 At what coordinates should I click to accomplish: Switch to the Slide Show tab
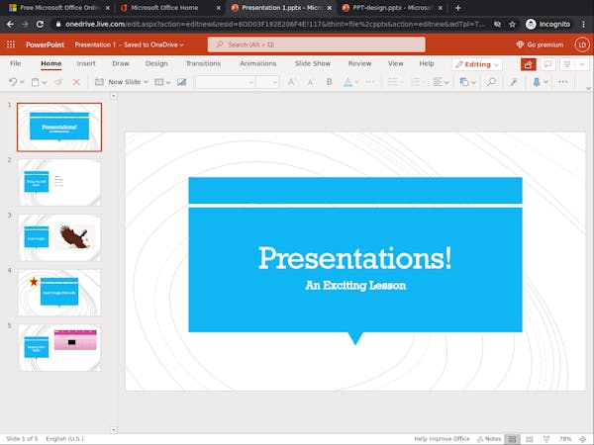point(313,63)
